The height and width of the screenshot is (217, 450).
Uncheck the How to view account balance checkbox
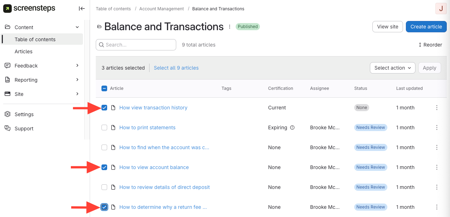coord(104,167)
